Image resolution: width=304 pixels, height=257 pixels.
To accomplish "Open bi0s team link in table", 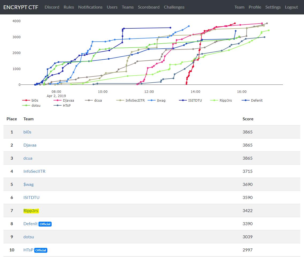I will pos(27,132).
